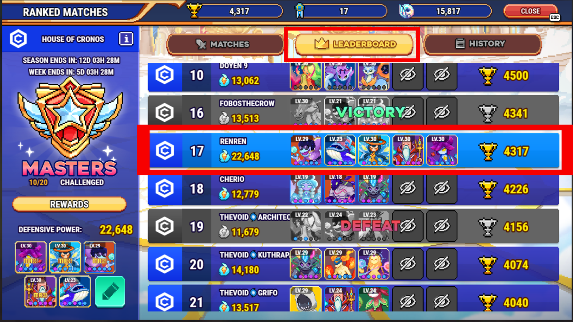Open House of Cronos info icon
Image resolution: width=573 pixels, height=322 pixels.
[126, 39]
